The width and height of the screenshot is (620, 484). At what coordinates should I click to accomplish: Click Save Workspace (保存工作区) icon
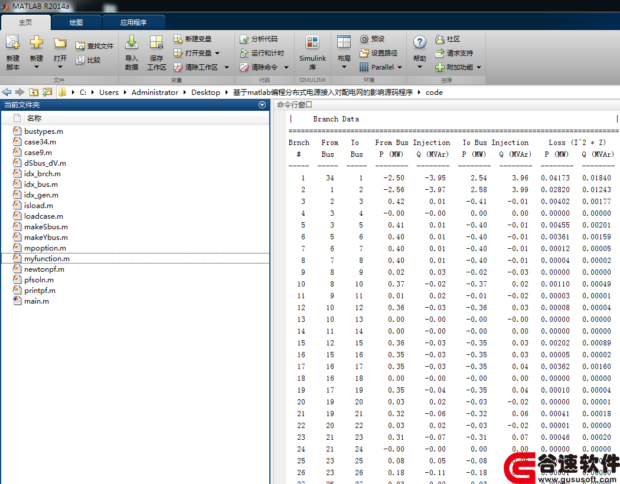[x=156, y=42]
